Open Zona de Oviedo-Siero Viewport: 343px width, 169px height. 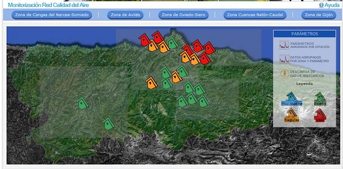[184, 15]
